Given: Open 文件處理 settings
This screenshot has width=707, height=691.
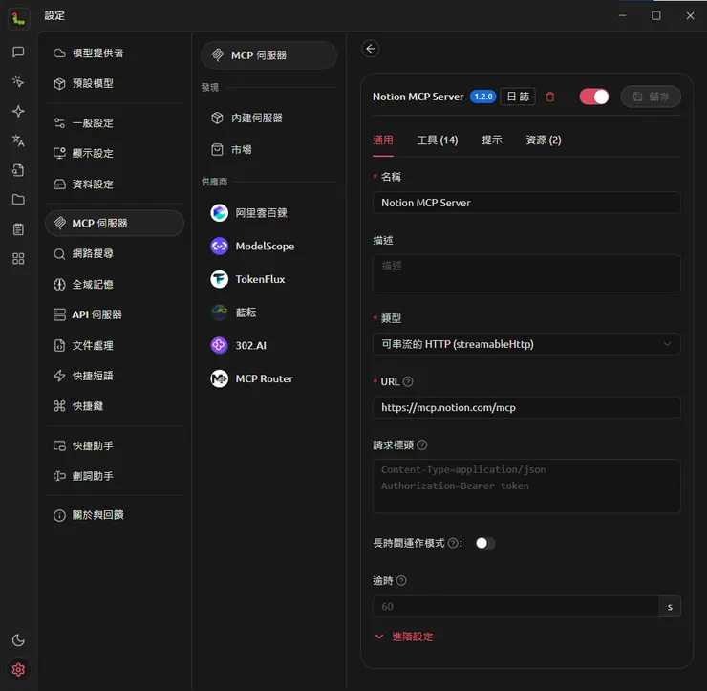Looking at the screenshot, I should coord(115,346).
